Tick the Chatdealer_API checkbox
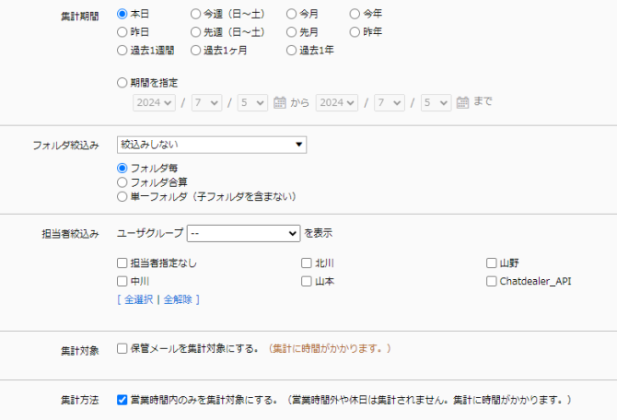This screenshot has width=617, height=420. tap(492, 281)
